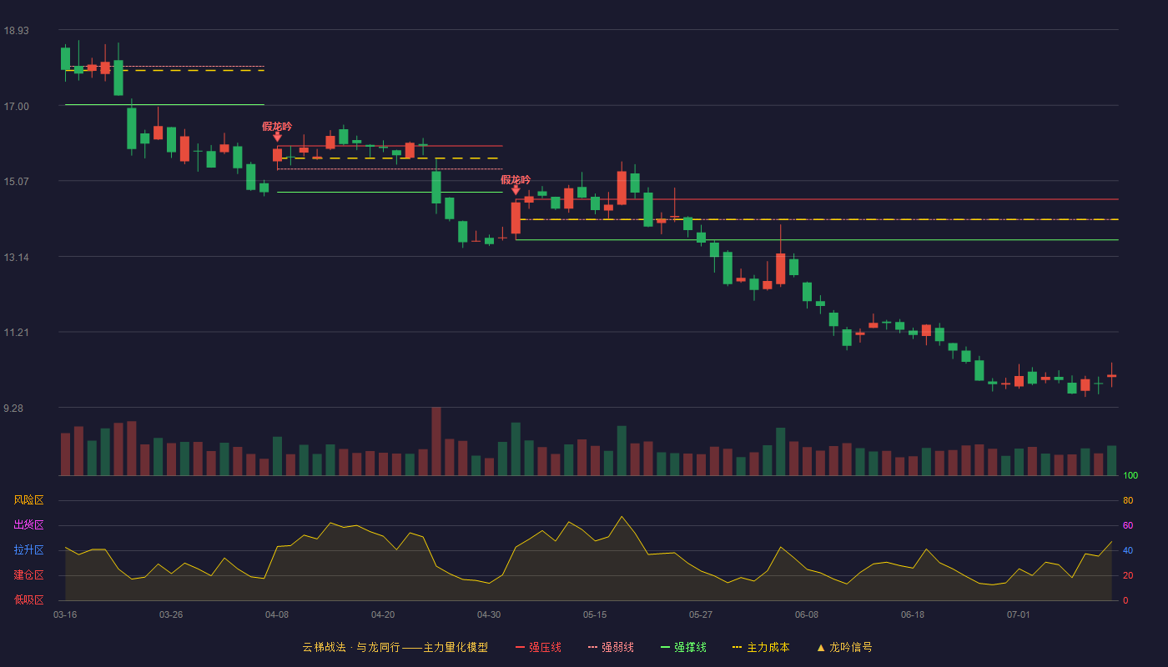Click the 06-18 date label
Viewport: 1168px width, 667px height.
[913, 614]
